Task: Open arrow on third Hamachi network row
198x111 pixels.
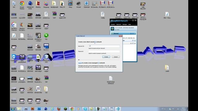Action: point(135,43)
